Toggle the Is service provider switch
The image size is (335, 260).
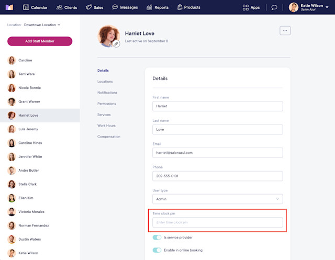point(157,238)
